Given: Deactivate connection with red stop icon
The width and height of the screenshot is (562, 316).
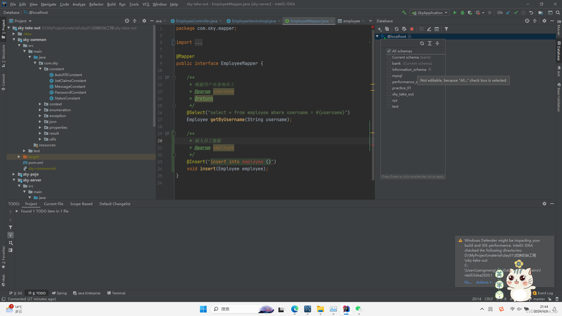Looking at the screenshot, I should click(412, 29).
